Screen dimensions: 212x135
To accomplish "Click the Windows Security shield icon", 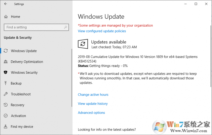I will [6, 72].
